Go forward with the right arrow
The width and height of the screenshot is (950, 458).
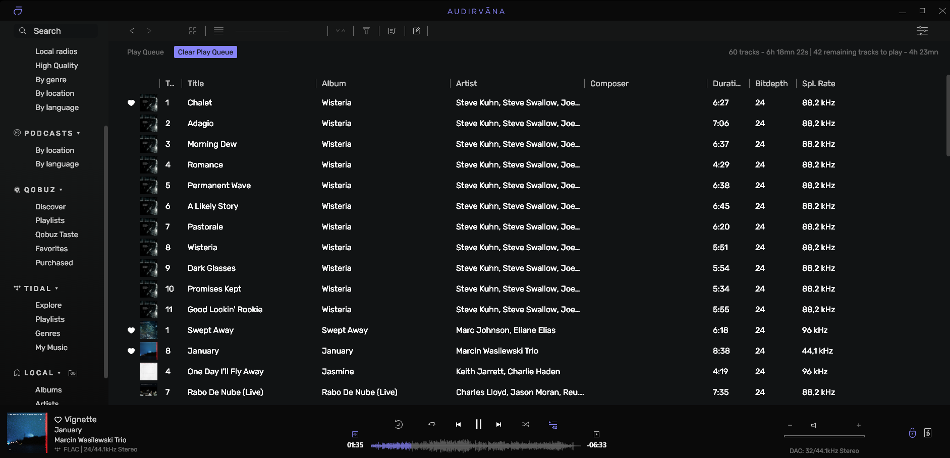click(149, 31)
